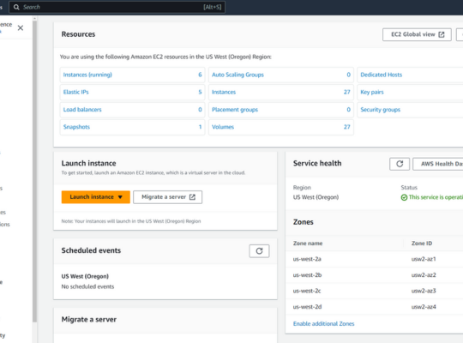The height and width of the screenshot is (343, 463).
Task: Open Auto Scaling Groups link
Action: tap(238, 75)
